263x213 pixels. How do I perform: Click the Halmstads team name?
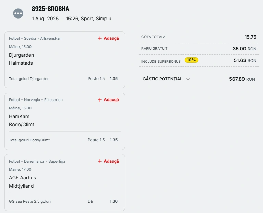[x=21, y=63]
